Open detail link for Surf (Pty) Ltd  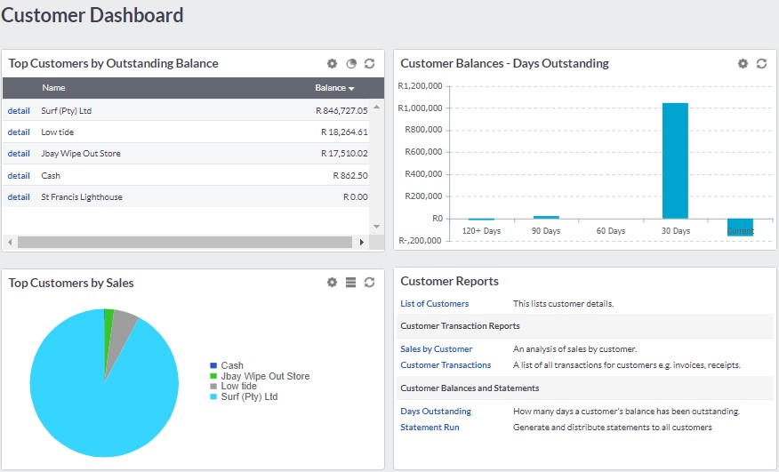tap(19, 111)
